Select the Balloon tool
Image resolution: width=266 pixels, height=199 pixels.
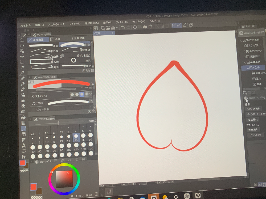(x=24, y=151)
